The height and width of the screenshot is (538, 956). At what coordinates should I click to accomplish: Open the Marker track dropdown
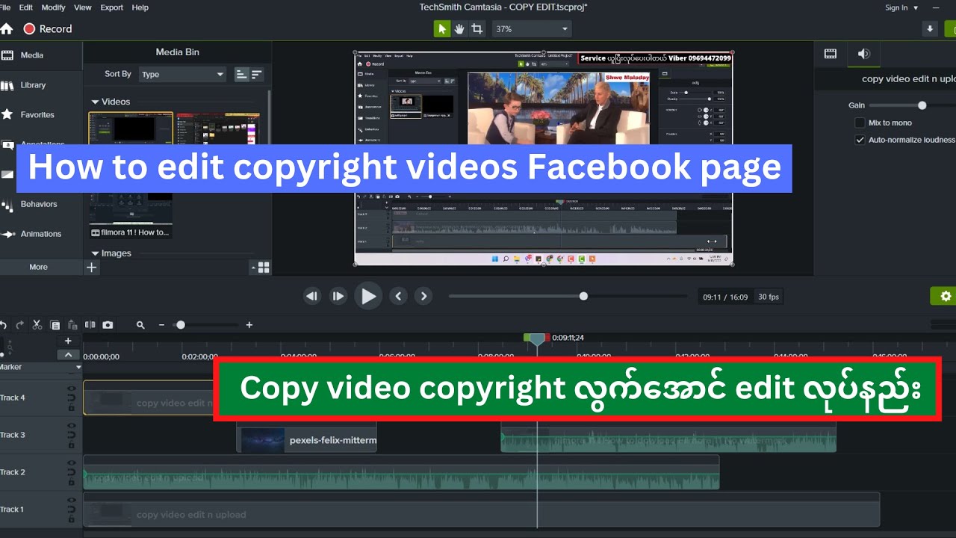point(78,368)
